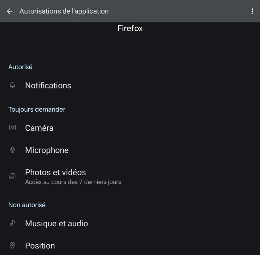Click the "Accès au cours des 7 derniers jours" subtitle
The width and height of the screenshot is (260, 255).
tap(73, 182)
